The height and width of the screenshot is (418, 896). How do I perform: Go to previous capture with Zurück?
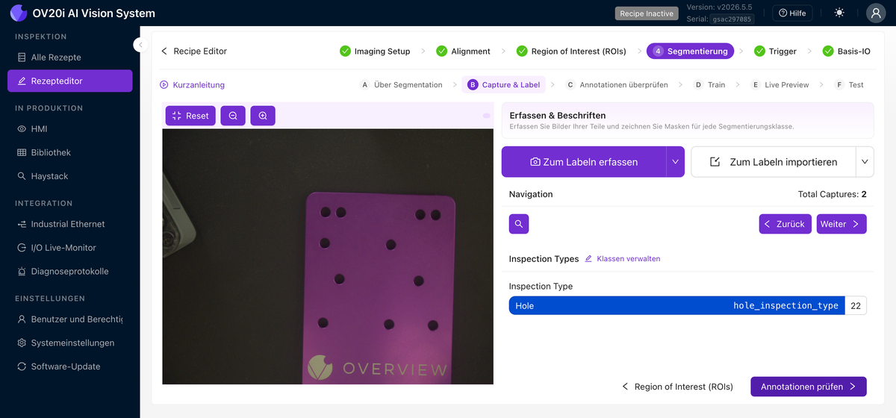785,224
